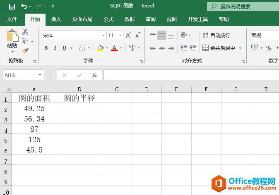Open font color dropdown arrow
This screenshot has height=195, width=279.
121,48
